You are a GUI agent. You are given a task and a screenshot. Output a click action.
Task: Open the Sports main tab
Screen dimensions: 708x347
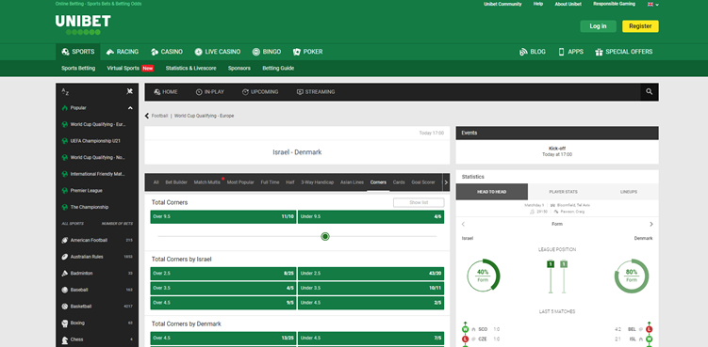78,52
